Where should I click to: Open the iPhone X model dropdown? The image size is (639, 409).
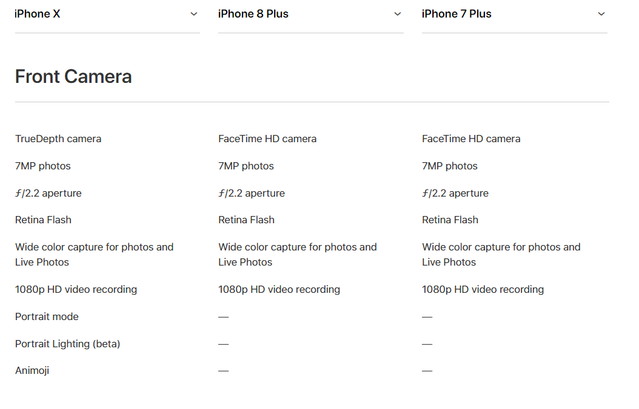[x=107, y=14]
